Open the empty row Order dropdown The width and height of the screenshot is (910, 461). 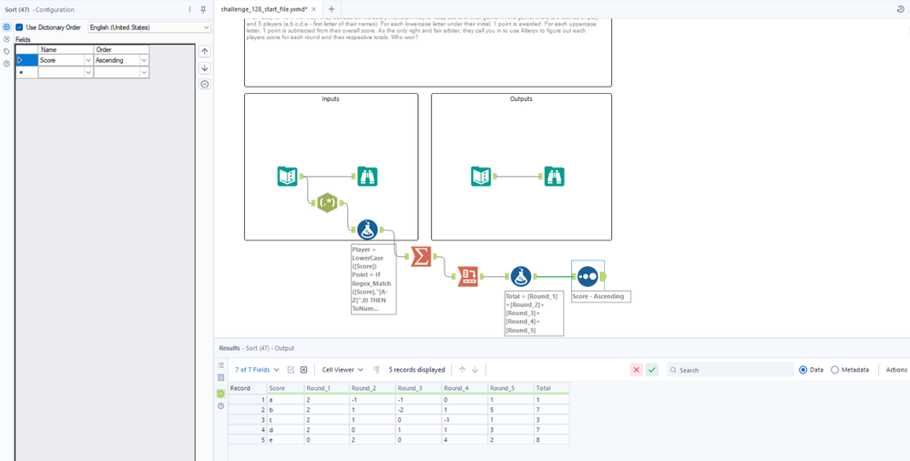point(144,73)
